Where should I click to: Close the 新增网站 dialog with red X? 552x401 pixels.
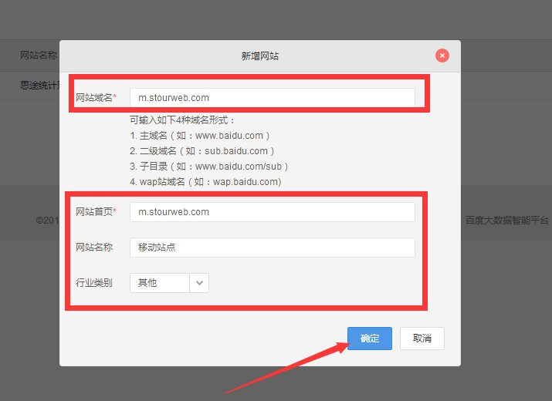click(x=442, y=56)
